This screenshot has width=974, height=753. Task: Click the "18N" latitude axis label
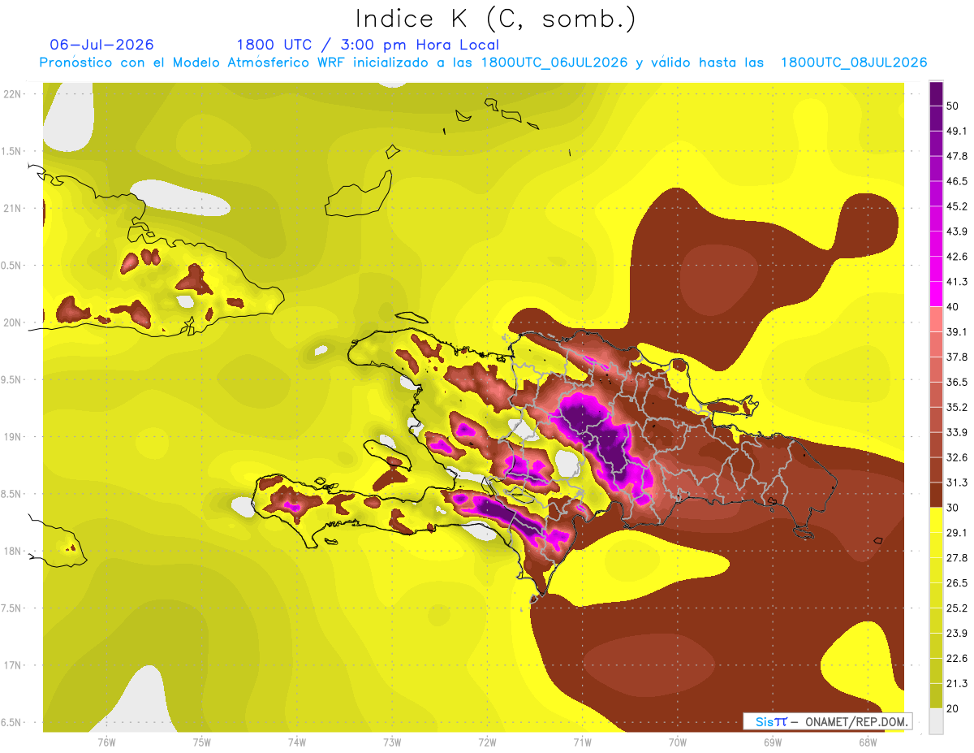click(13, 552)
